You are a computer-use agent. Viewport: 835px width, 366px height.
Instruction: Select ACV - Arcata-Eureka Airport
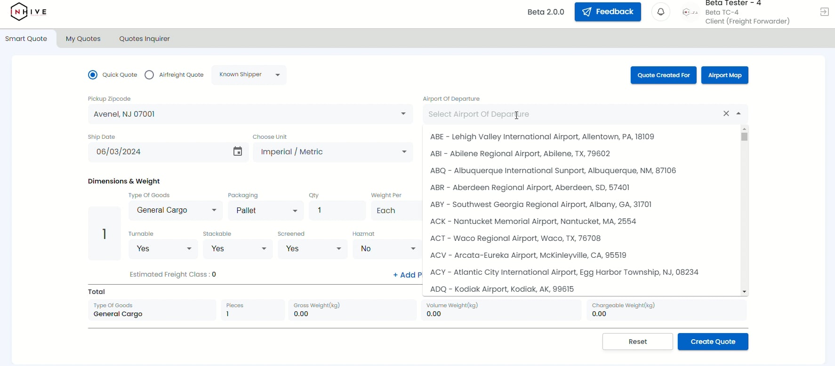[x=582, y=255]
